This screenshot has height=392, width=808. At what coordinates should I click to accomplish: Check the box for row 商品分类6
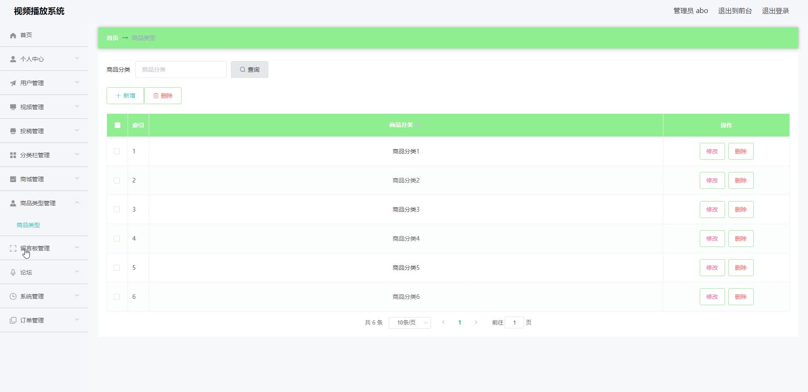tap(117, 297)
